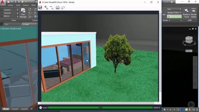The image size is (199, 112).
Task: Open the Low render preset dropdown
Action: click(174, 9)
